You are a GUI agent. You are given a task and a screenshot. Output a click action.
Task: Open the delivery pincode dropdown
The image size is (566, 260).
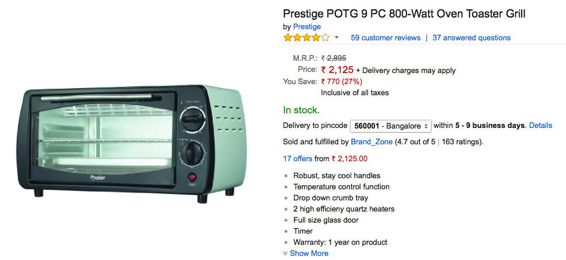(x=390, y=126)
